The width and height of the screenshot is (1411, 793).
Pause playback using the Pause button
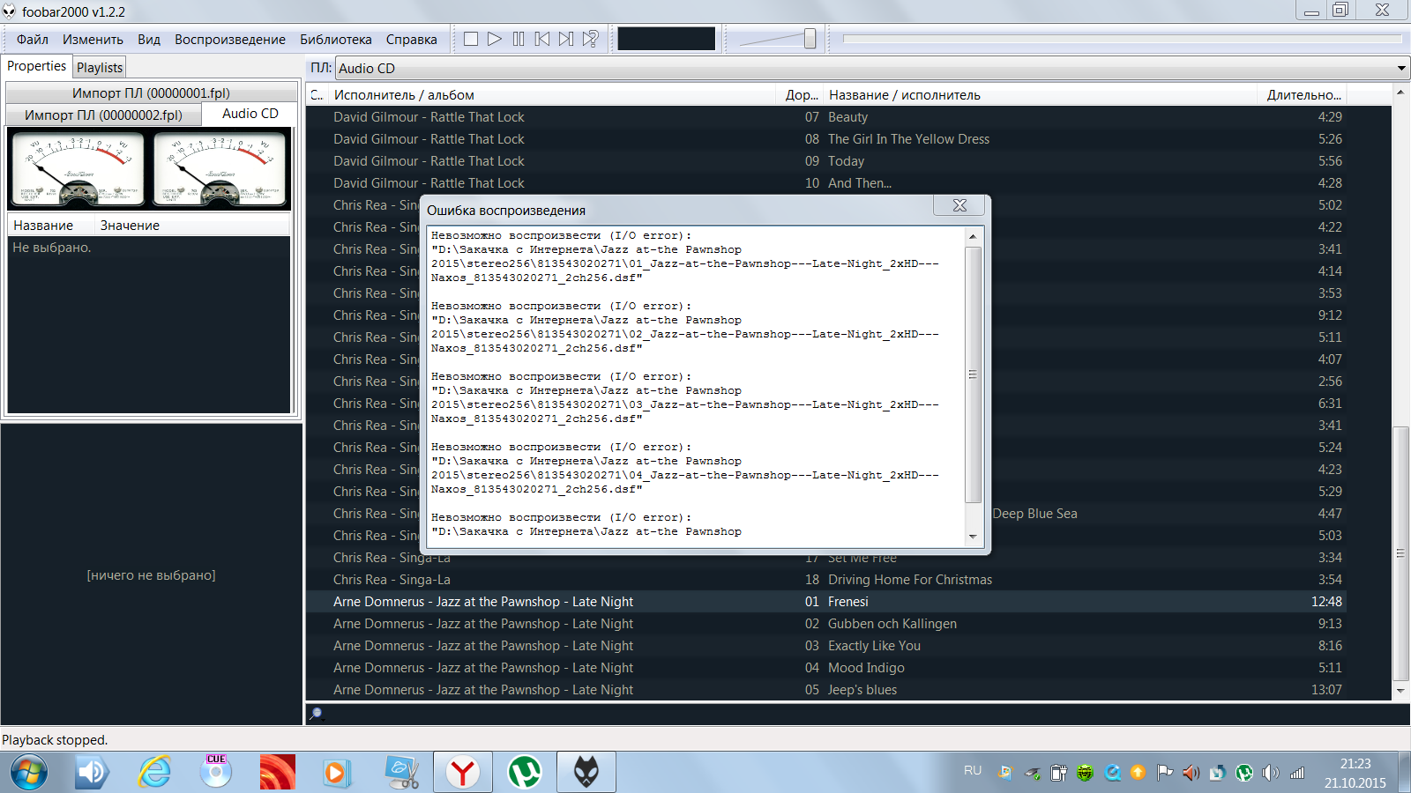point(519,39)
